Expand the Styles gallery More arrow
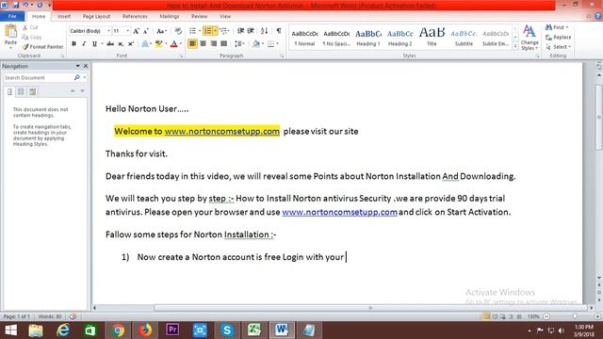Screen dimensions: 603x339 click(515, 46)
